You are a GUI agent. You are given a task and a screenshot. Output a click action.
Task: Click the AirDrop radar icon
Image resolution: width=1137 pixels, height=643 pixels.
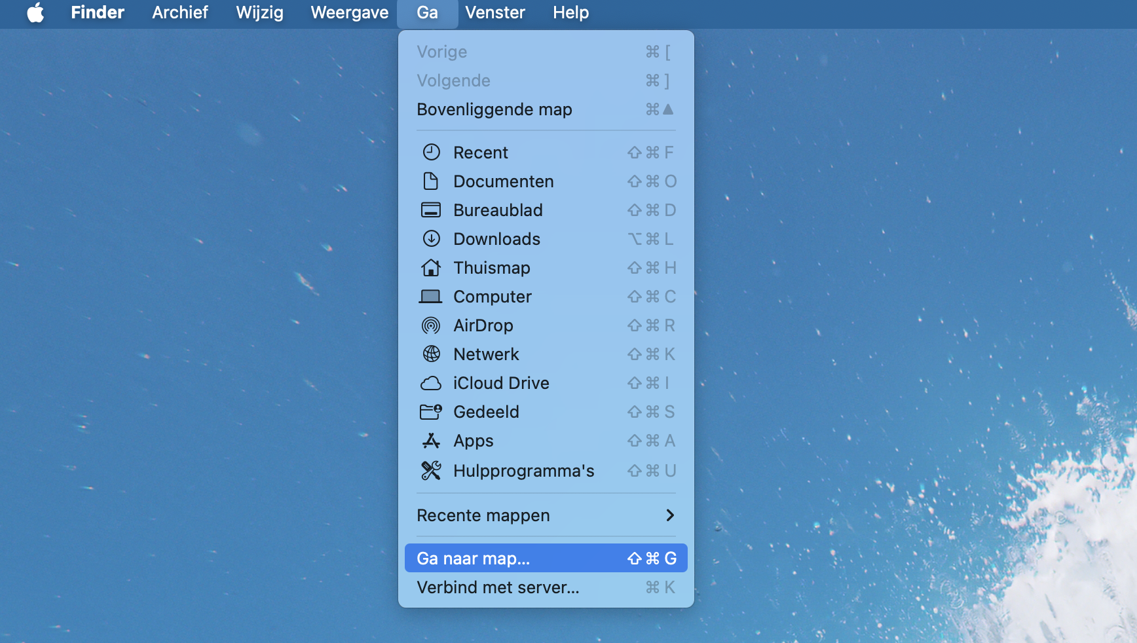click(x=431, y=325)
